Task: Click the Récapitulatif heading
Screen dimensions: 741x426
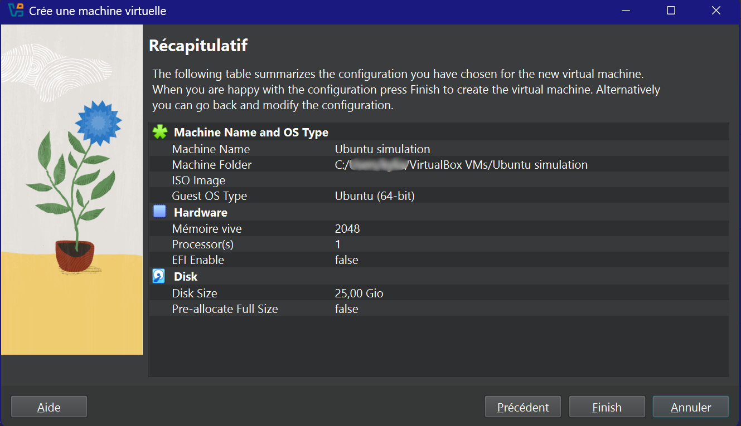Action: tap(198, 46)
